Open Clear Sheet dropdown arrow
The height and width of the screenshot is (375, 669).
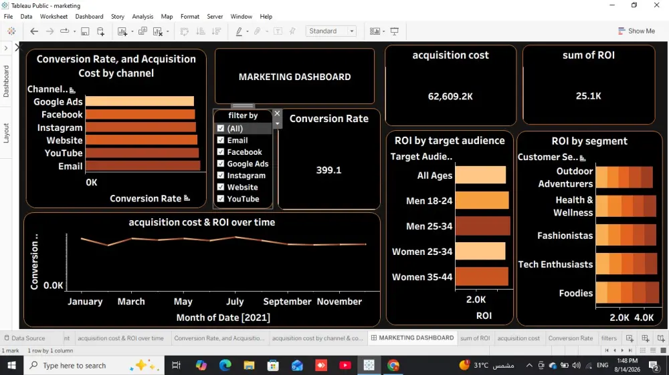coord(168,31)
